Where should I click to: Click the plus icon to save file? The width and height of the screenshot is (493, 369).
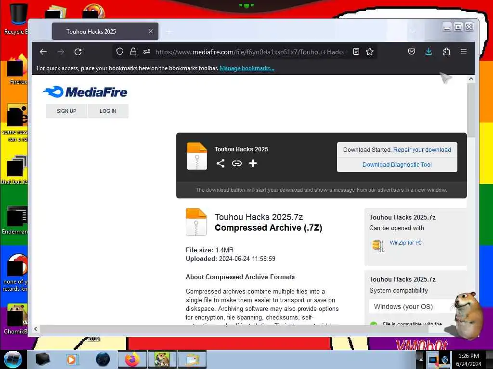253,163
